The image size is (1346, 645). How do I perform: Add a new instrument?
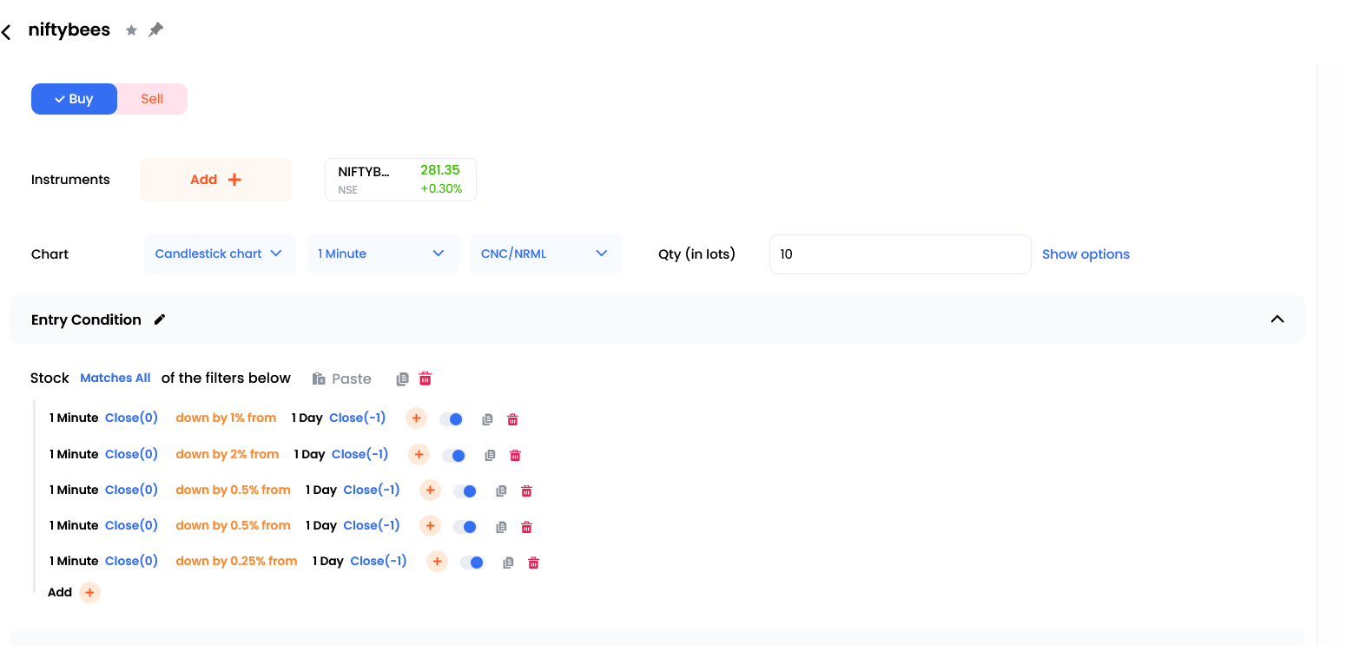click(215, 180)
